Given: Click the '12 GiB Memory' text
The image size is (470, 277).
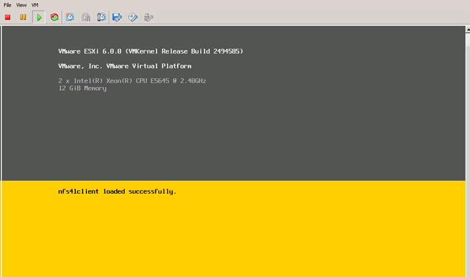Looking at the screenshot, I should [83, 88].
